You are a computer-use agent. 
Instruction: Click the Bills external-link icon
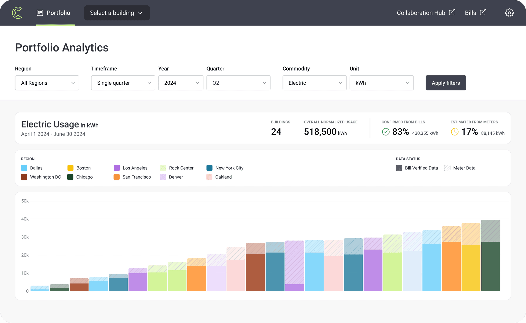point(483,12)
